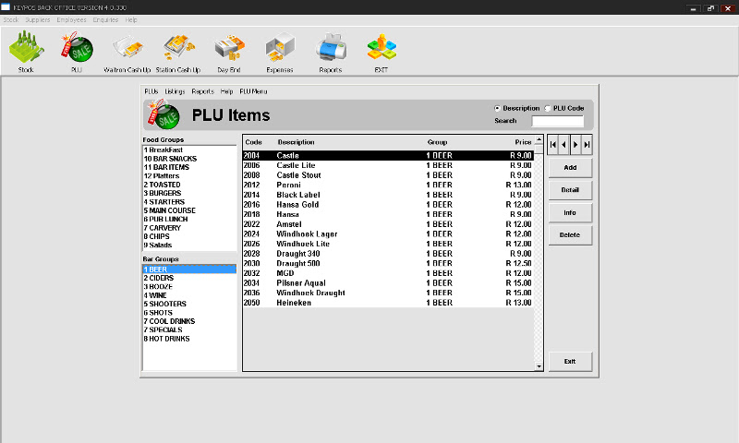Select 4 WINE bar group
Viewport: 739px width, 443px height.
[189, 295]
